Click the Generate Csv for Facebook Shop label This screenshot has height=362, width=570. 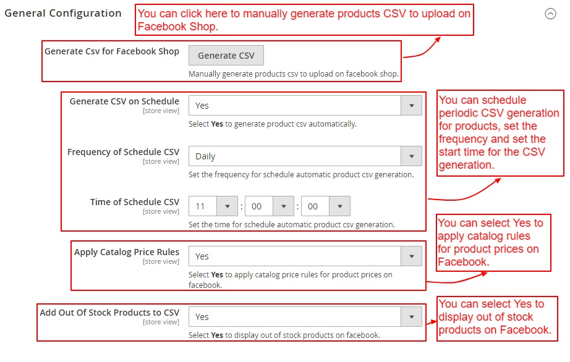click(112, 51)
